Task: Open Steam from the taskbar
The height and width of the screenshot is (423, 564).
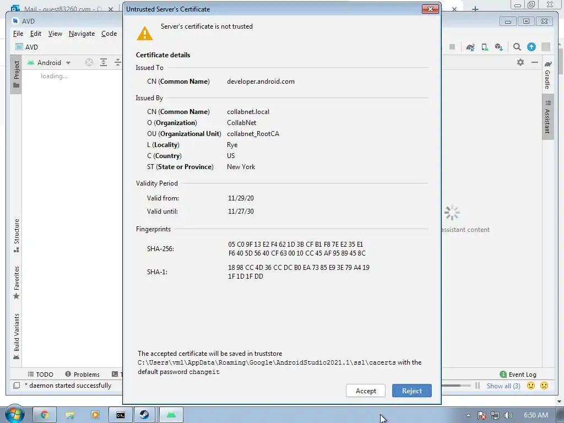Action: (x=145, y=415)
